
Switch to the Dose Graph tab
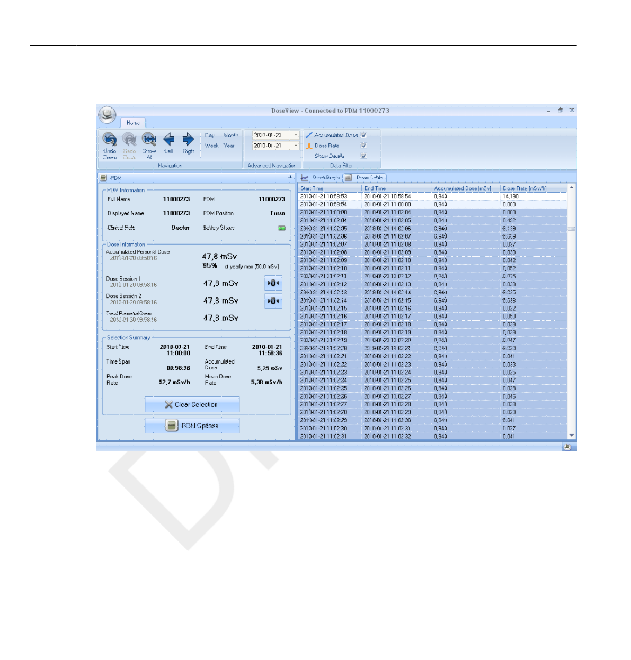click(x=321, y=178)
